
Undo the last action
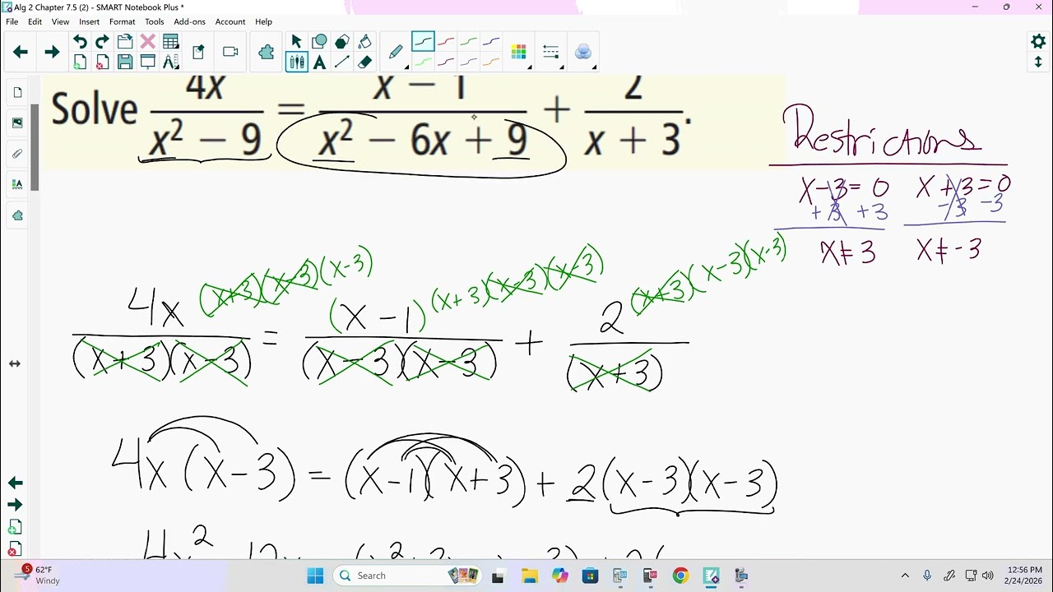[80, 42]
